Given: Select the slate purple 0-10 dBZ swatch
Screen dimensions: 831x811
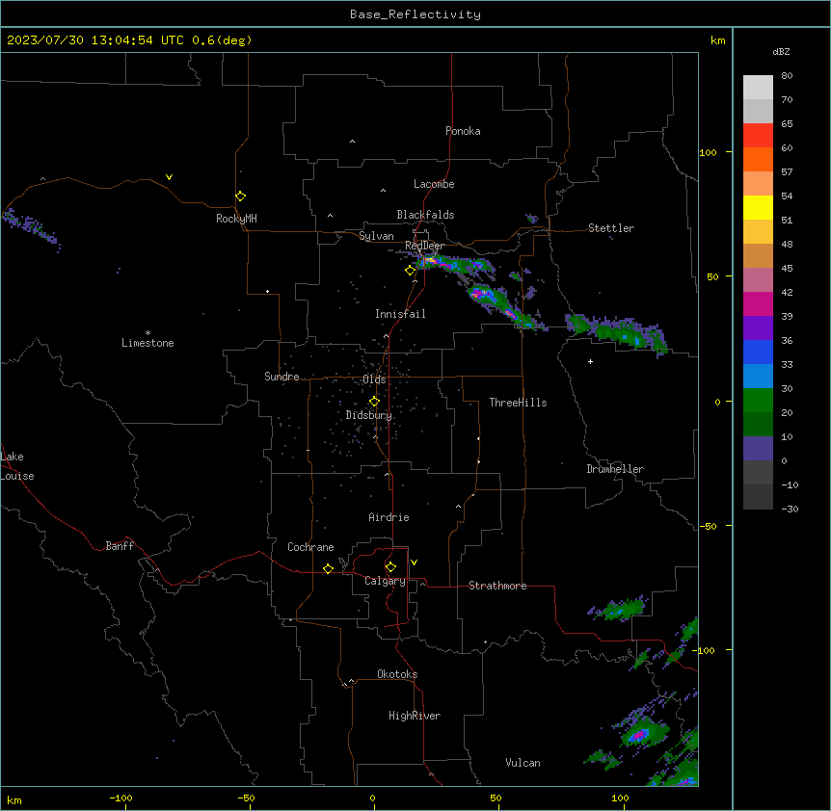Looking at the screenshot, I should 758,449.
